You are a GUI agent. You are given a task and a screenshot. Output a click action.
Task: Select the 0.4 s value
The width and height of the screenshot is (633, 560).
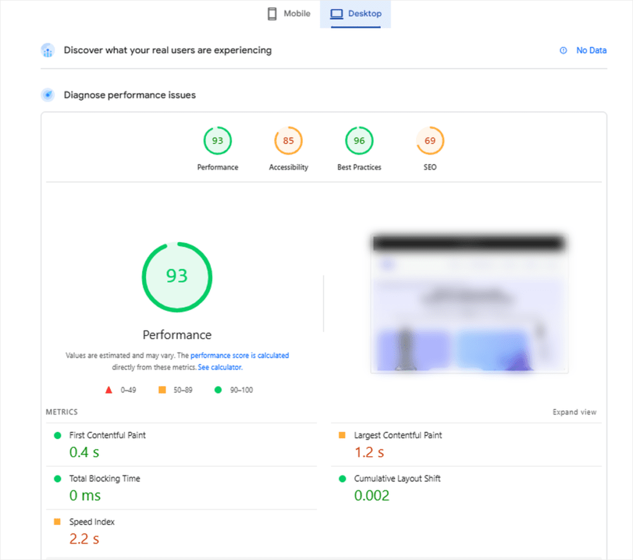(84, 452)
